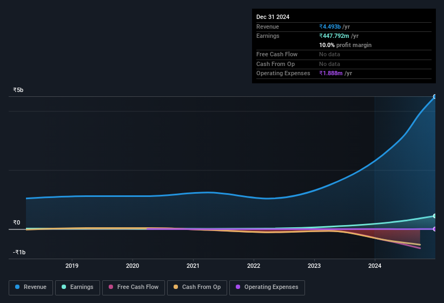Toggle the Cash From Op legend button
This screenshot has width=444, height=303.
coord(197,287)
